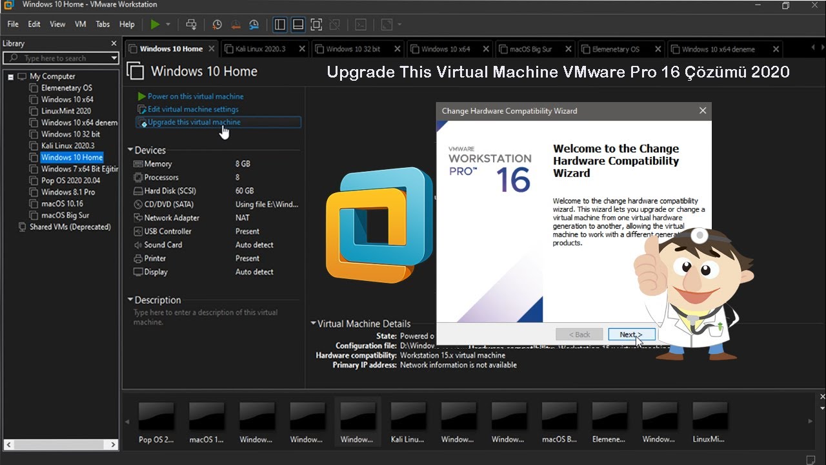Close the Change Hardware Compatibility Wizard
The width and height of the screenshot is (826, 465).
tap(703, 110)
